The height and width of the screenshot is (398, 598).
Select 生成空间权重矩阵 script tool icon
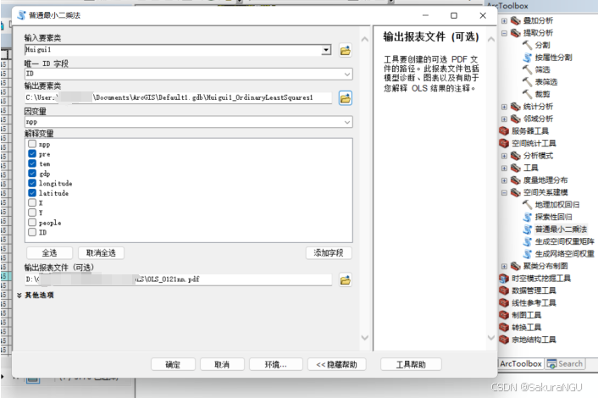click(x=527, y=241)
